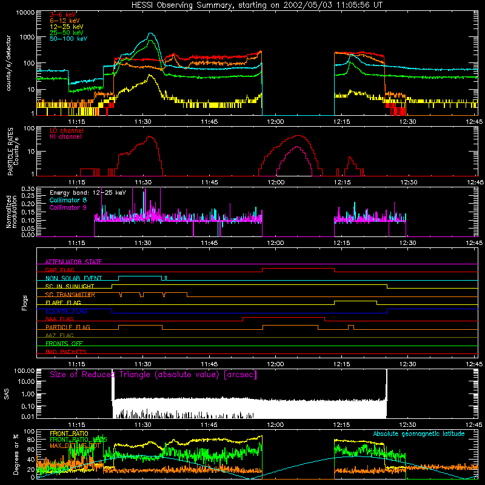
Task: Click the HI channel magenta particle peak
Action: (296, 147)
